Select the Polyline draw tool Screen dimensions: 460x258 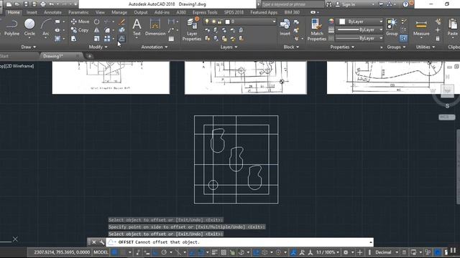pos(11,27)
